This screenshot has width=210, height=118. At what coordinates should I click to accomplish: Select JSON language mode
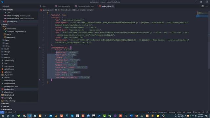pos(189,112)
